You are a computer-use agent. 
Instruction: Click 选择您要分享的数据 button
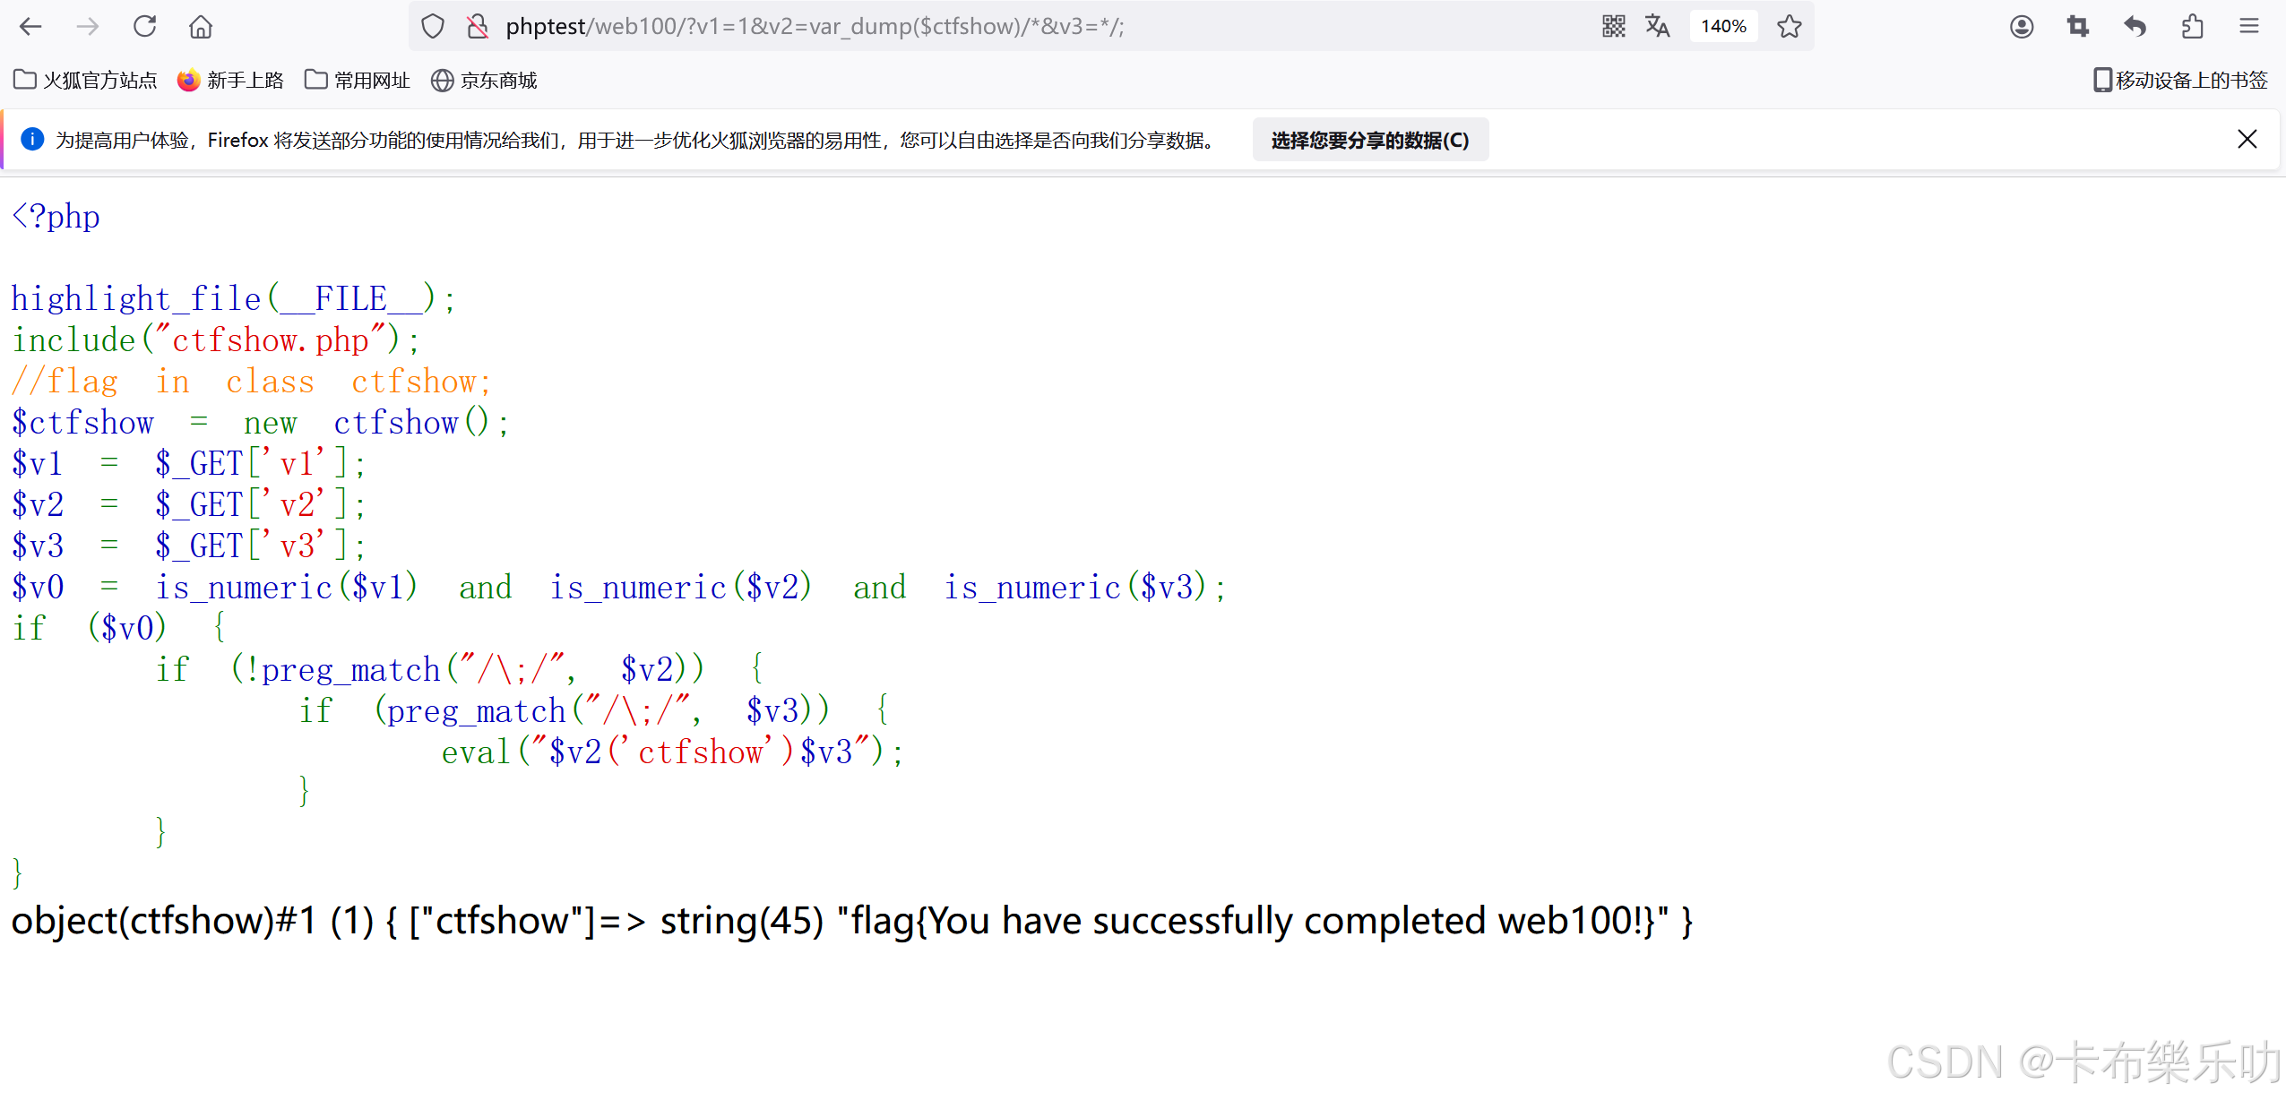[x=1370, y=141]
